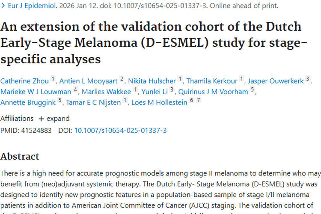Click author Antien L Mooyaart
This screenshot has width=321, height=214.
pyautogui.click(x=88, y=80)
